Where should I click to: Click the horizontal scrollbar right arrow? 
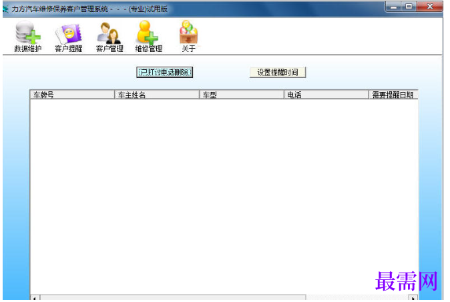(x=413, y=298)
